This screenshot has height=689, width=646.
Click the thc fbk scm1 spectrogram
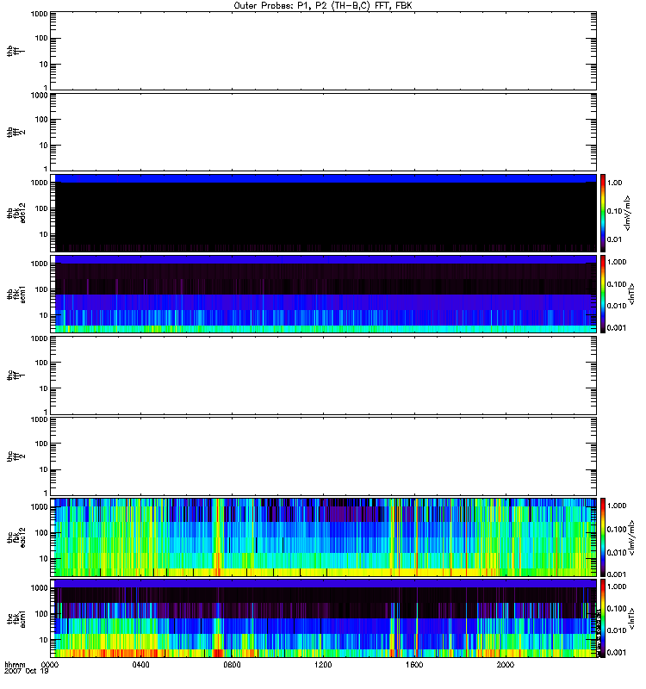click(x=323, y=618)
